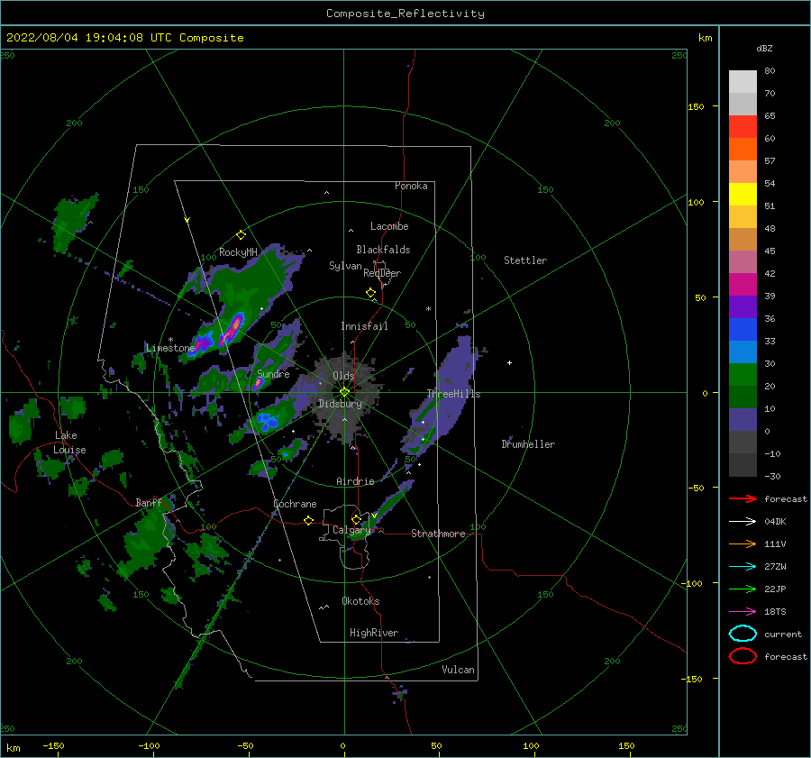811x758 pixels.
Task: Click the Didsbury city label
Action: coord(340,404)
